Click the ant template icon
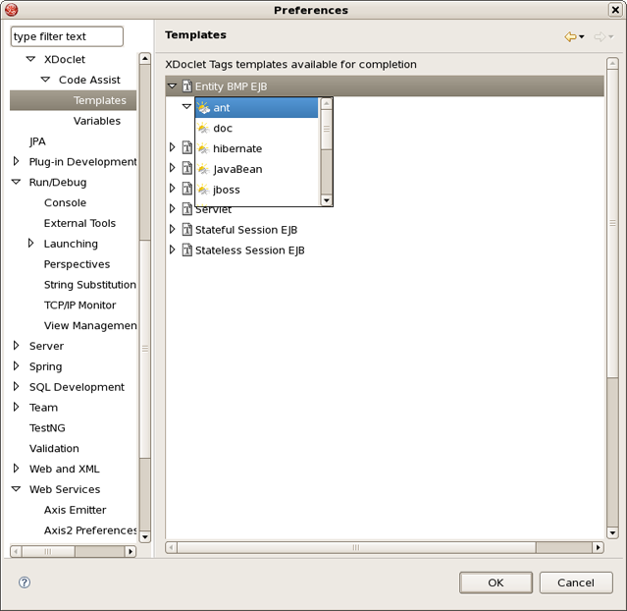The height and width of the screenshot is (611, 627). (x=203, y=108)
